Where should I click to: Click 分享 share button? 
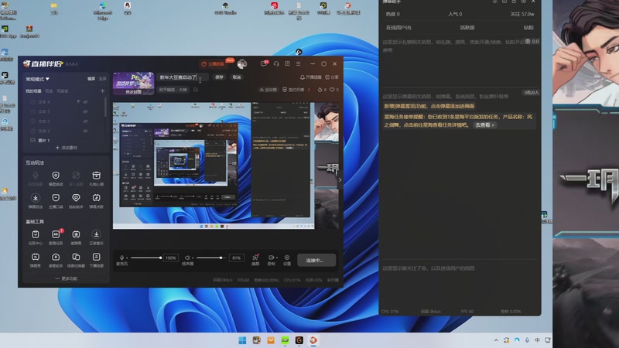tap(332, 77)
